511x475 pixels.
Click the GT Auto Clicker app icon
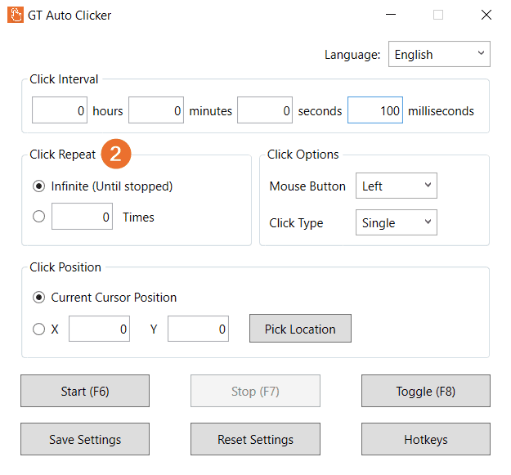coord(16,15)
